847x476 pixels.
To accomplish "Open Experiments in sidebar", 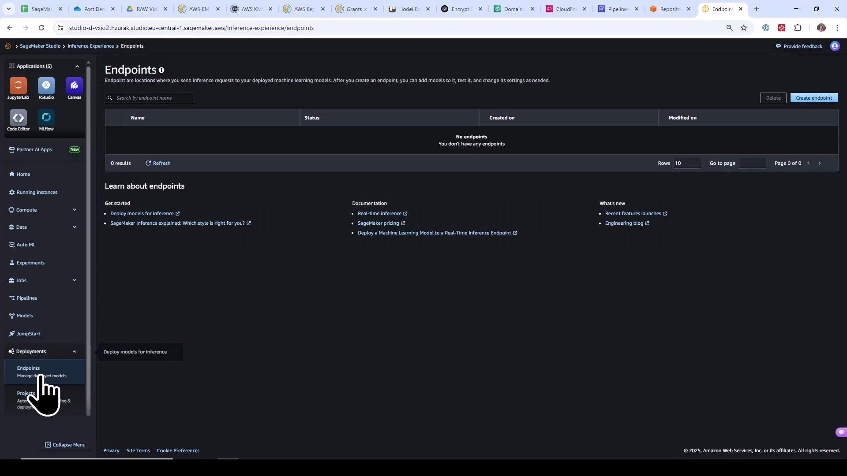I will point(26,263).
